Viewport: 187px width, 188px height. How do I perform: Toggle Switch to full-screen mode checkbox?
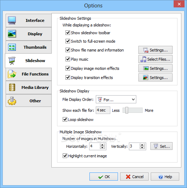point(68,41)
